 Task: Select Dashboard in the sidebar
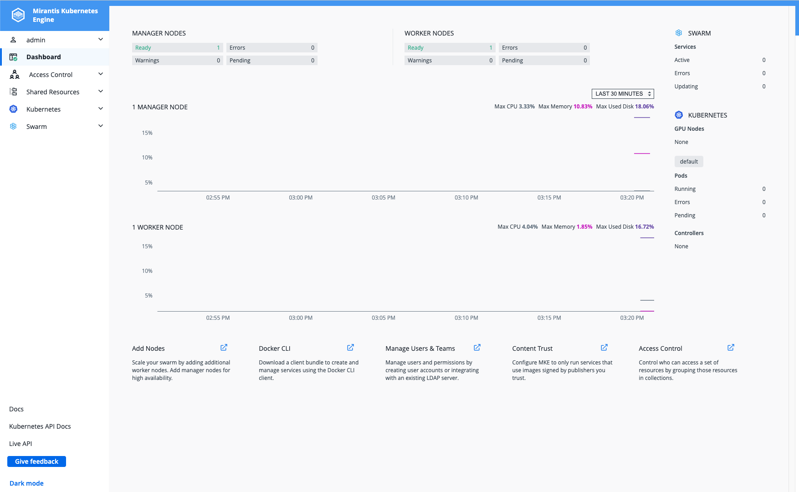55,57
